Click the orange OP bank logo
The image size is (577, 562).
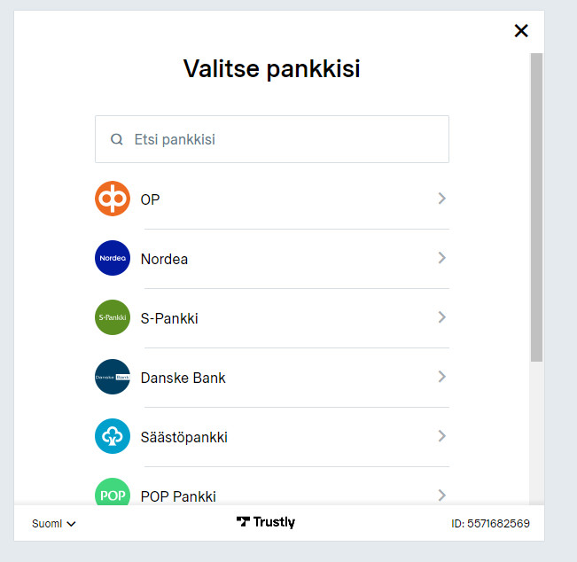(x=113, y=199)
